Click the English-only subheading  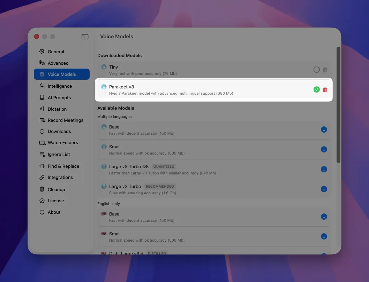point(108,204)
